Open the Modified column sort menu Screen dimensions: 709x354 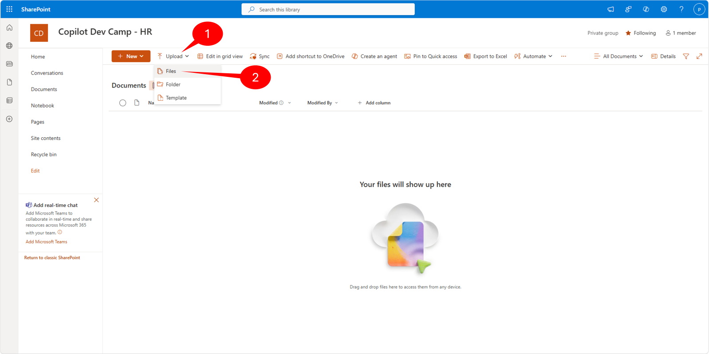coord(275,103)
